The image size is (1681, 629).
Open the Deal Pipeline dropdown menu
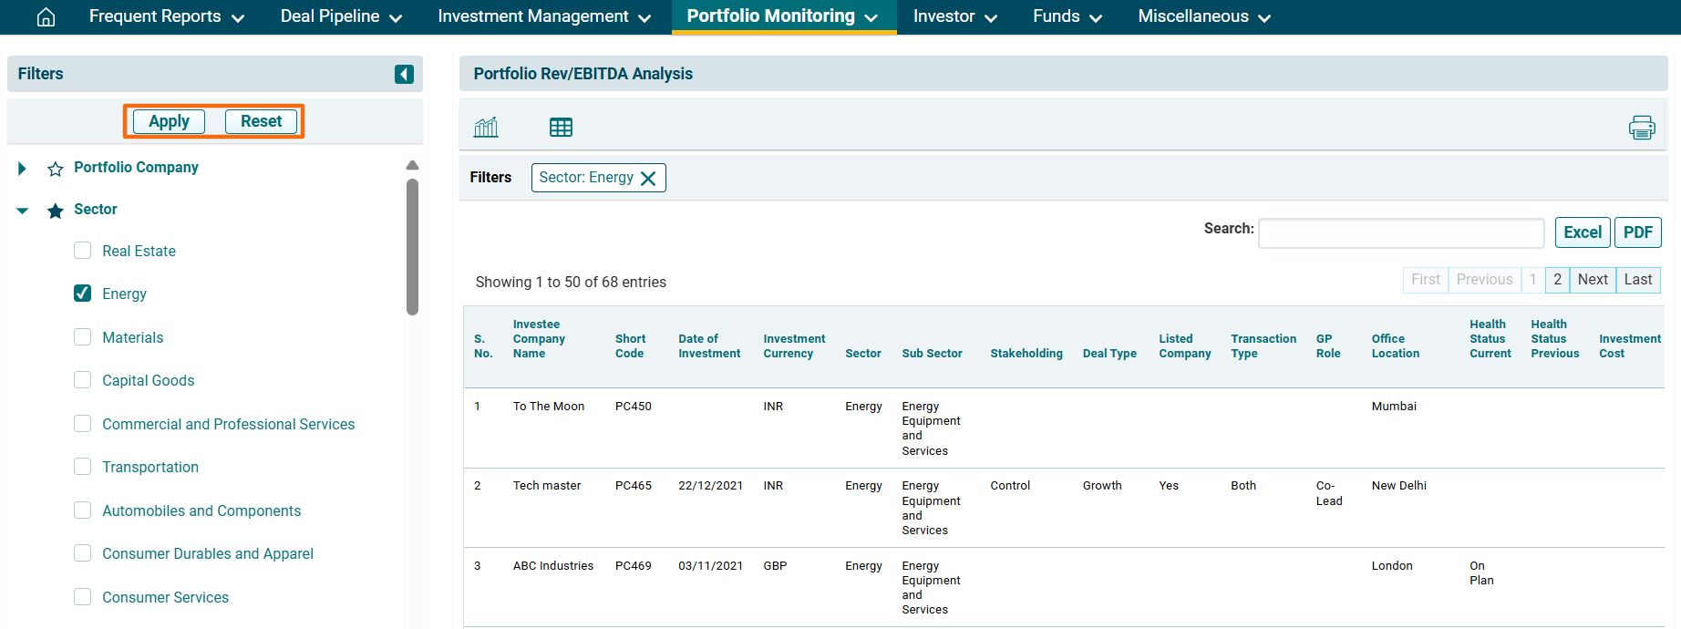(341, 17)
